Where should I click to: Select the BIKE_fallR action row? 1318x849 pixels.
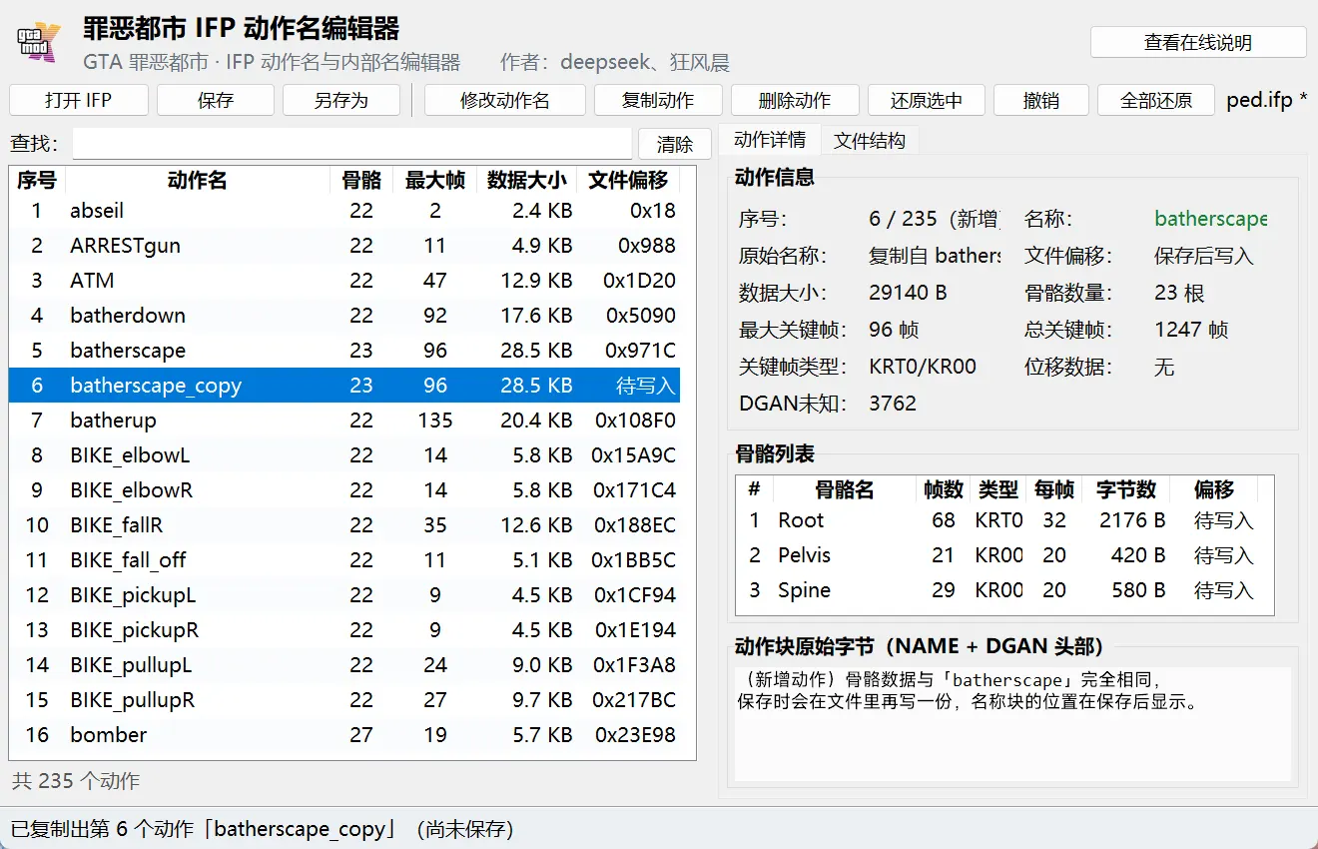tap(344, 525)
